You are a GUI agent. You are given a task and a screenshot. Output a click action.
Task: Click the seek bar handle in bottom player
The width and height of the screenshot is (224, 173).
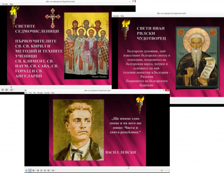pos(128,168)
